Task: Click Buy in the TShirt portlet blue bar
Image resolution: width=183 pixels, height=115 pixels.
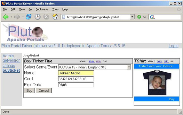Action: [172, 99]
